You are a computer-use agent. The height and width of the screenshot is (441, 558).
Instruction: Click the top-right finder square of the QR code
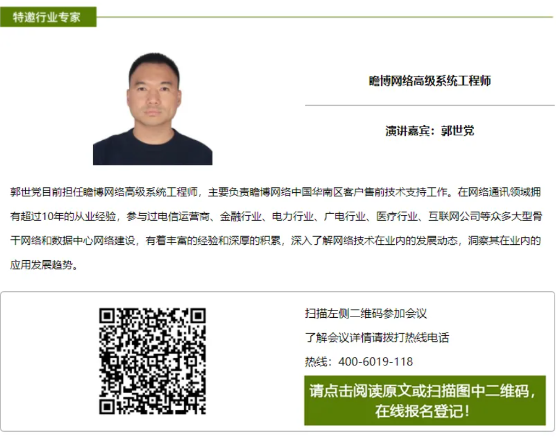[x=198, y=316]
